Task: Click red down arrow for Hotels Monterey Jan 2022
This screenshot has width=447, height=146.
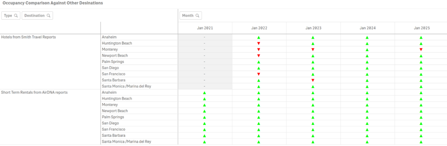Action: [x=259, y=50]
